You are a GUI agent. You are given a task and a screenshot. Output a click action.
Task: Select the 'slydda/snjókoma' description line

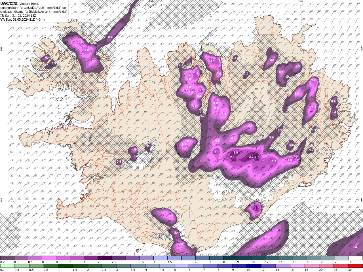(34, 12)
